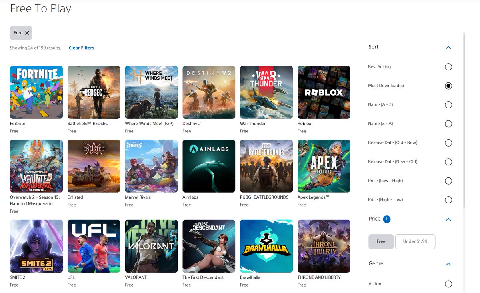Sort by Price (Low - High)

tap(448, 181)
